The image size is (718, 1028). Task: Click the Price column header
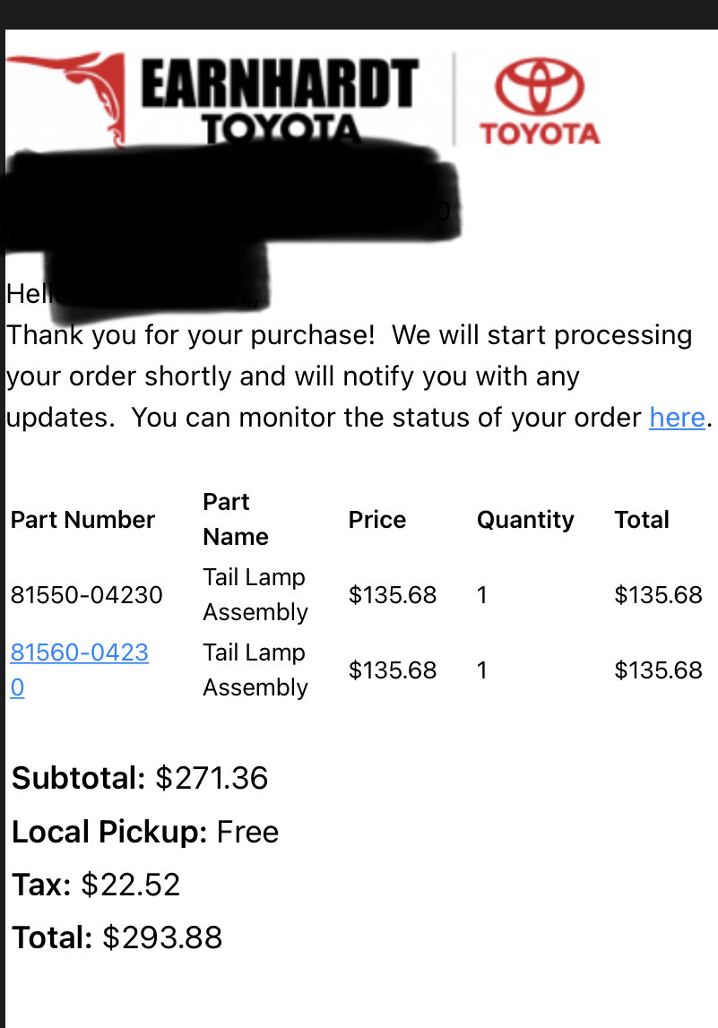click(x=377, y=519)
